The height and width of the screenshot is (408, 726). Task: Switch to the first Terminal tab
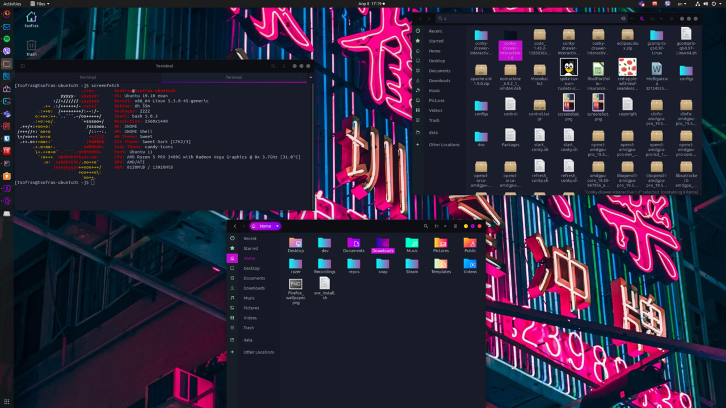pyautogui.click(x=87, y=77)
